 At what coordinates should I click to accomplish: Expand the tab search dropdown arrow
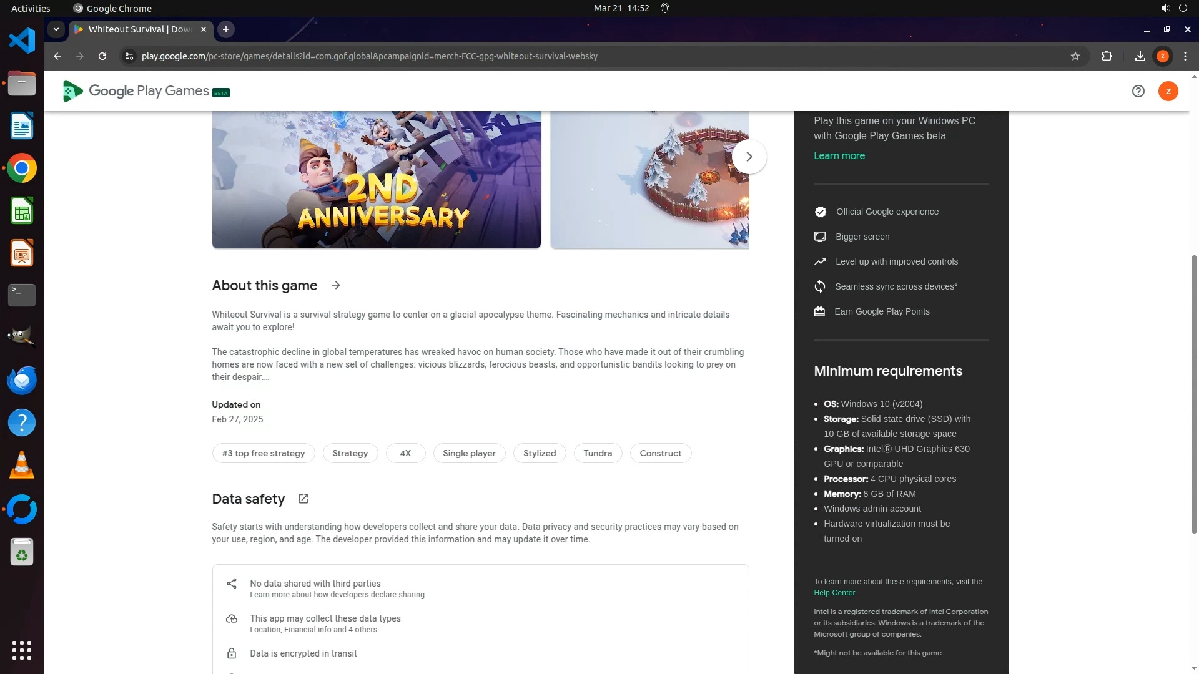(56, 29)
